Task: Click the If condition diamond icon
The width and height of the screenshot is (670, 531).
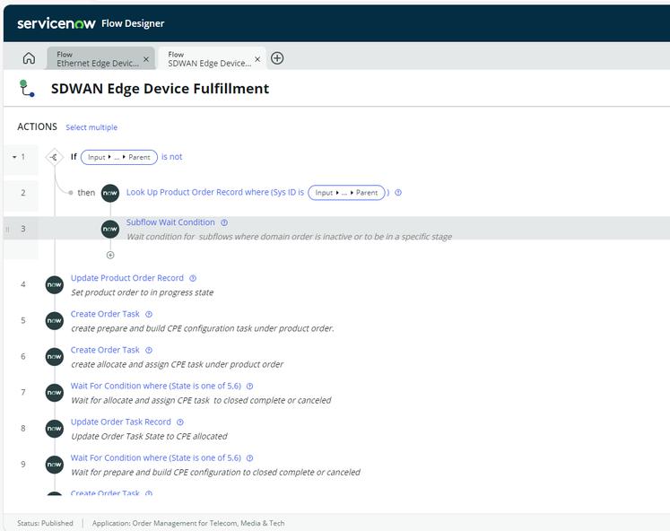Action: (x=55, y=157)
